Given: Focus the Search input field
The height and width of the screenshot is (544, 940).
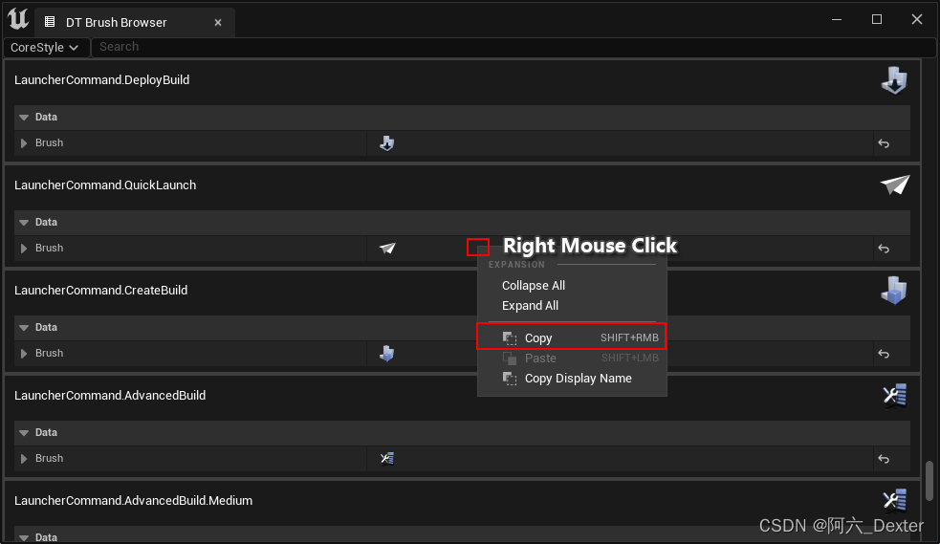Looking at the screenshot, I should pos(514,47).
